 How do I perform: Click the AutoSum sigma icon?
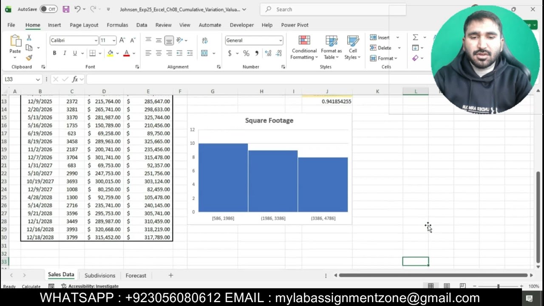pyautogui.click(x=415, y=37)
